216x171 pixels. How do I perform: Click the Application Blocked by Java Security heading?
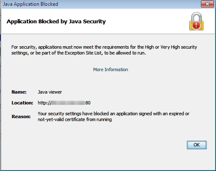[x=56, y=22]
